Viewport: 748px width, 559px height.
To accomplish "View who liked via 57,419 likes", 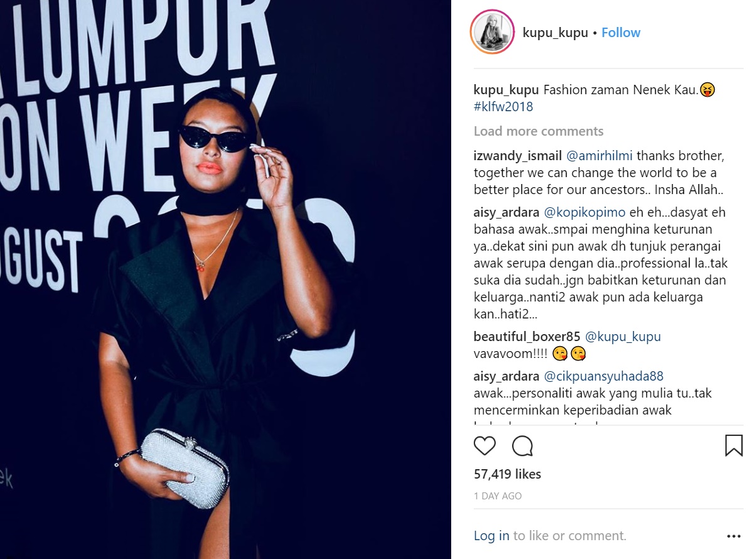I will pos(507,474).
